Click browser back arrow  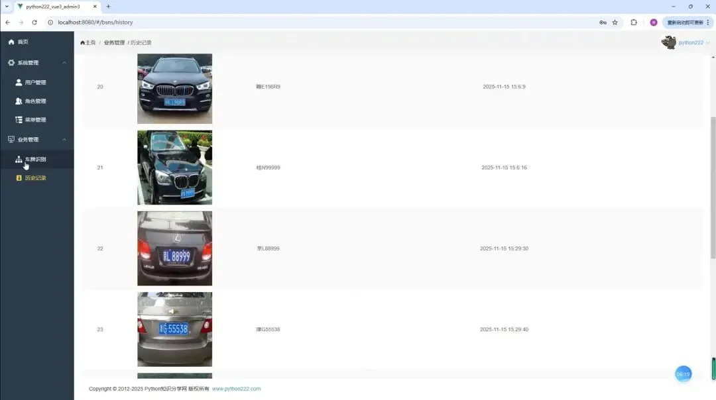click(8, 23)
